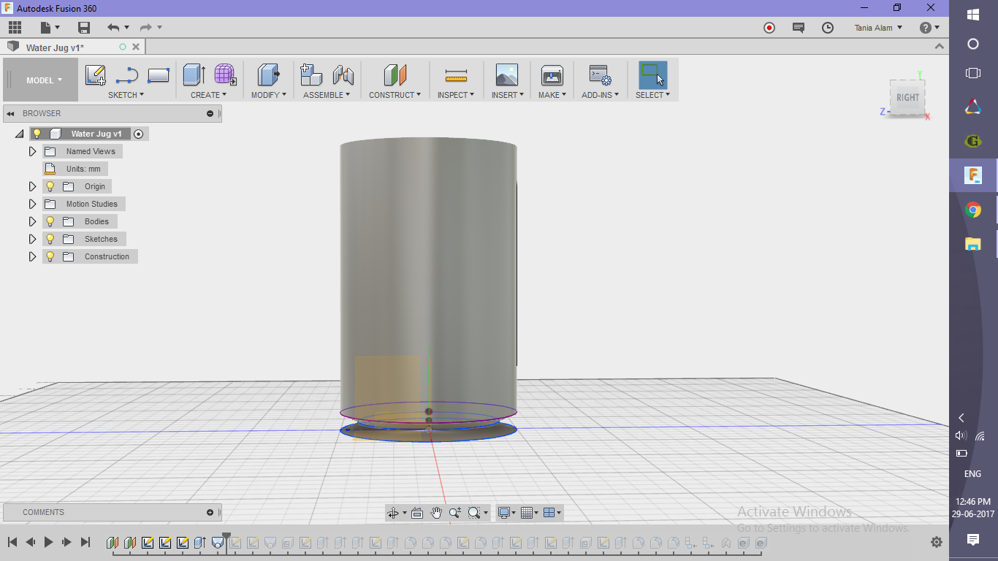The width and height of the screenshot is (998, 561).
Task: Click the Redo arrow
Action: tap(146, 28)
